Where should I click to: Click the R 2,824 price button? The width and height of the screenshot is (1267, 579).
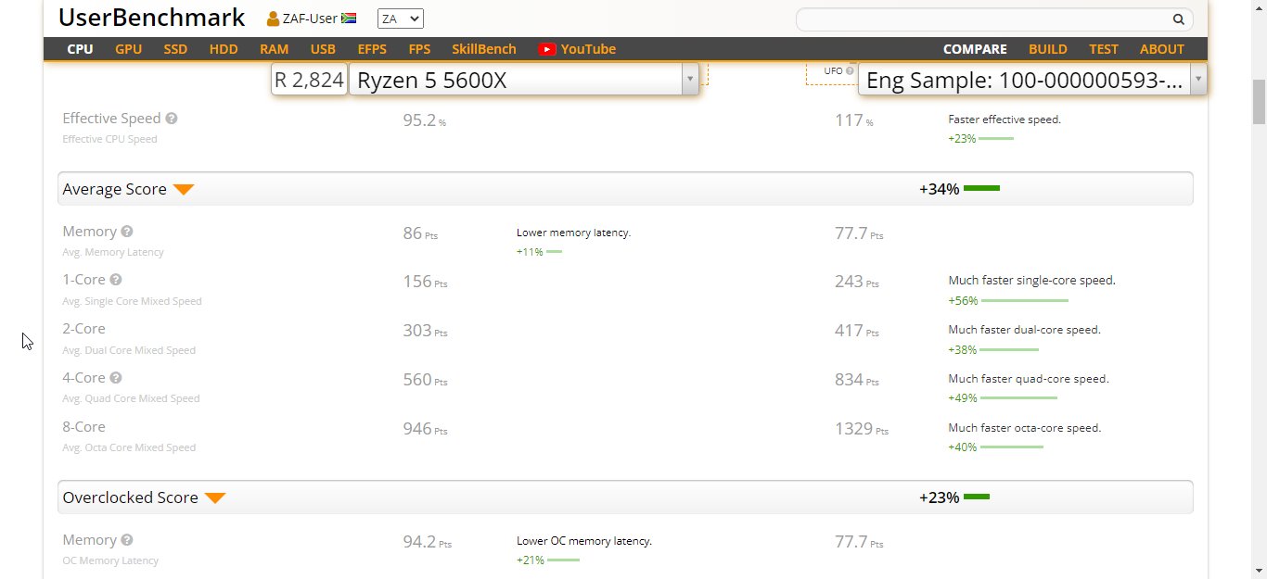pos(309,80)
